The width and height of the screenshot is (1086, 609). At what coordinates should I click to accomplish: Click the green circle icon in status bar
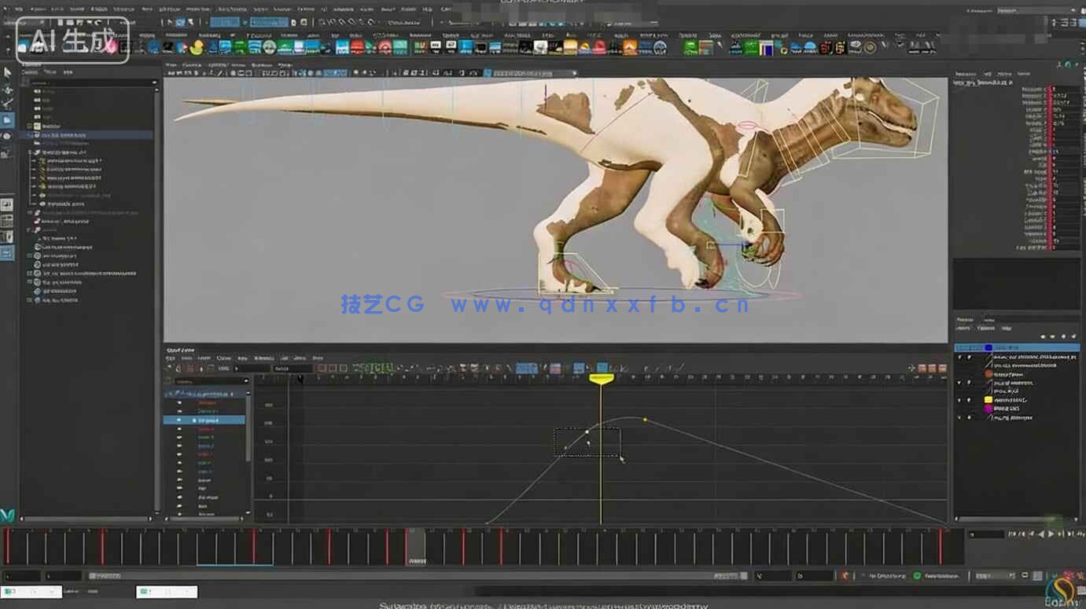[917, 576]
